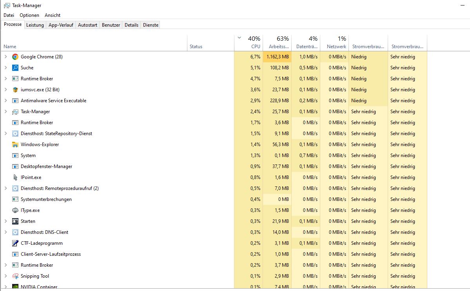470x291 pixels.
Task: Click the Google Chrome process icon
Action: pyautogui.click(x=15, y=57)
